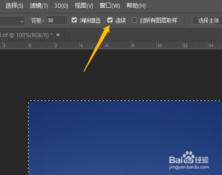The width and height of the screenshot is (222, 175).
Task: Click inside the blue canvas image
Action: click(x=125, y=138)
